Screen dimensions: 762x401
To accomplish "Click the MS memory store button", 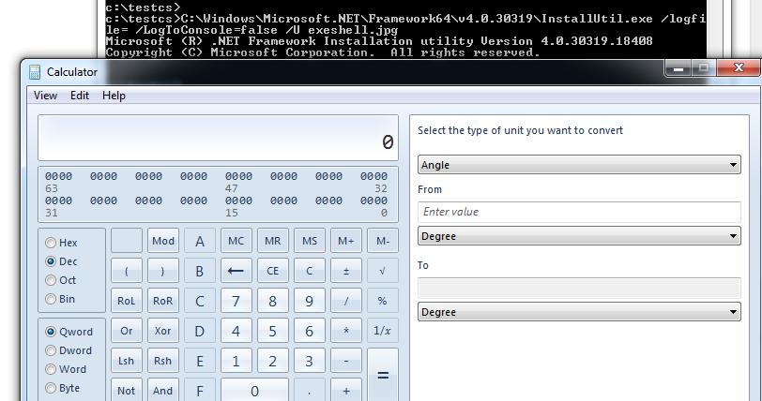I will point(310,241).
